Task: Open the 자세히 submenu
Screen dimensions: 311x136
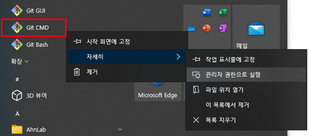Action: 127,57
